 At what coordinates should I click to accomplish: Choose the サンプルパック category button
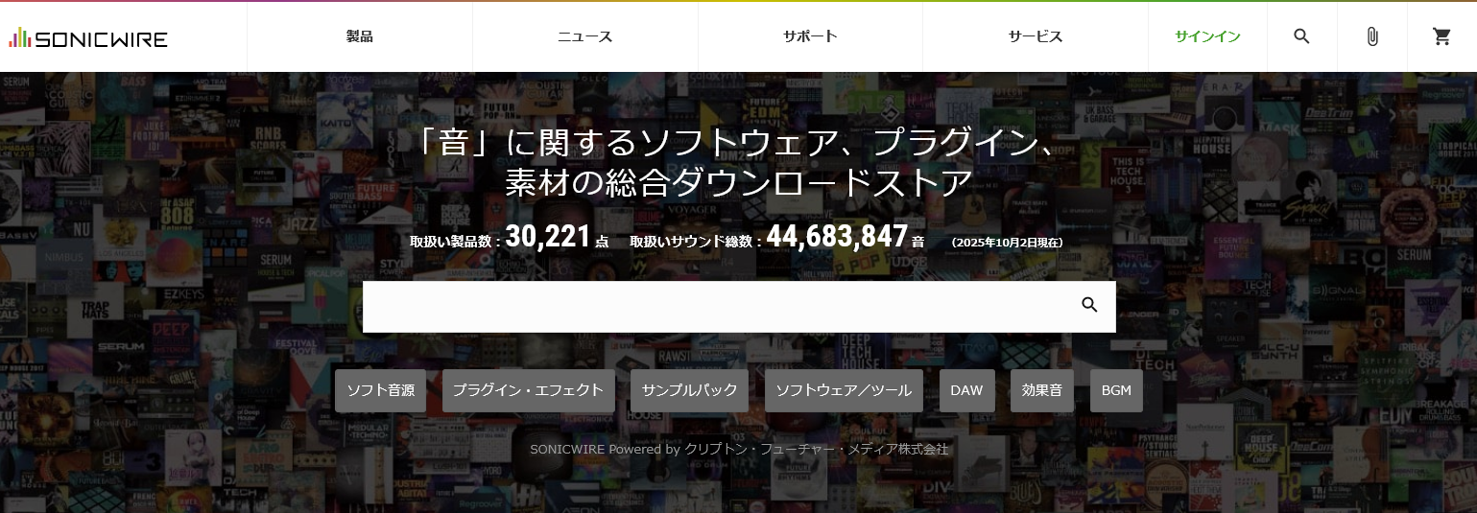[x=689, y=390]
